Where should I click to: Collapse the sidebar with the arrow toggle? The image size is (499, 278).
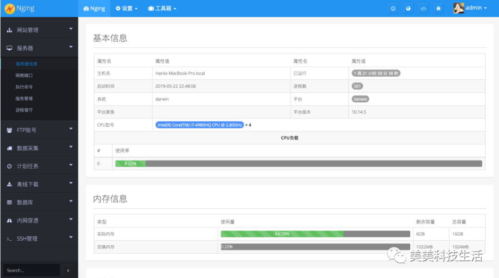(x=68, y=270)
